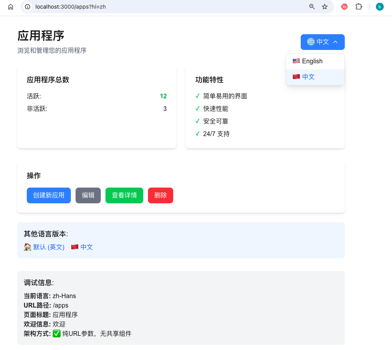Image resolution: width=392 pixels, height=350 pixels.
Task: Open the 中文 link under 其他语言版本
Action: (87, 247)
